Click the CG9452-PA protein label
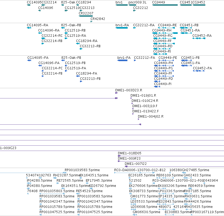The width and height of the screenshot is (224, 216). (202, 68)
